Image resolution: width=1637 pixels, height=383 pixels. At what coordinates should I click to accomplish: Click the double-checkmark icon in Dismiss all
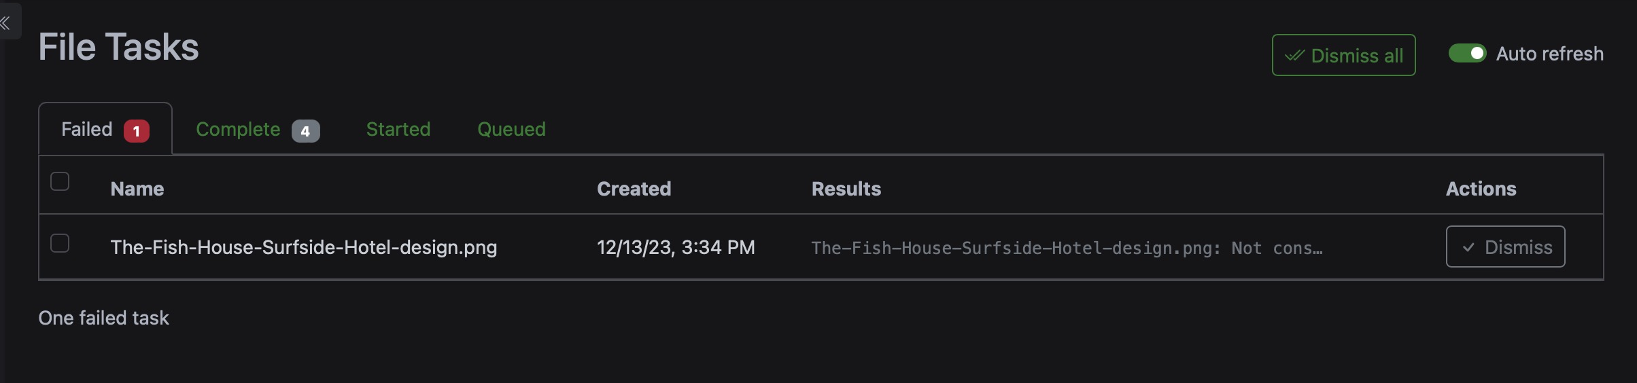coord(1294,56)
